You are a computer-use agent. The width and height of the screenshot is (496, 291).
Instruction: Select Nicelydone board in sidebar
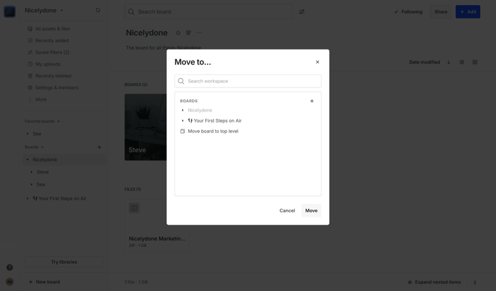[x=45, y=160]
